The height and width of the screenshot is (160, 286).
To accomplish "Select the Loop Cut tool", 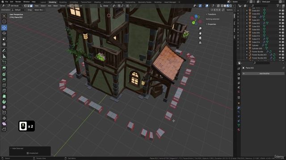I will tap(4, 85).
